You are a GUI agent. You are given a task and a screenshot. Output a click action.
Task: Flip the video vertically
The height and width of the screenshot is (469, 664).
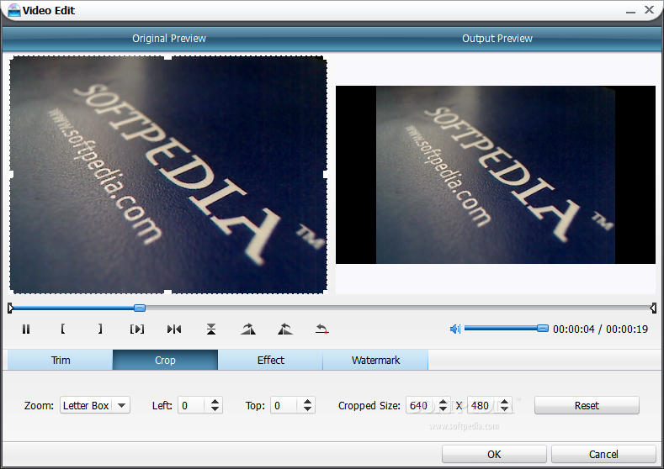[211, 329]
